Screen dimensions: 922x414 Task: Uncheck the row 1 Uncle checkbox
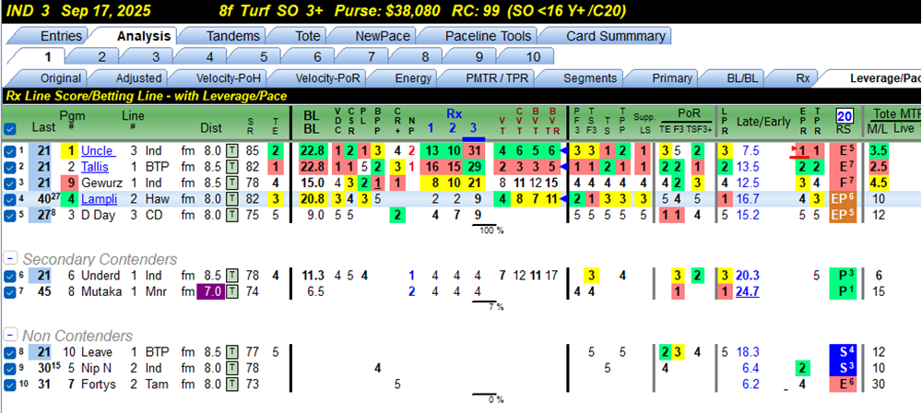click(x=9, y=150)
